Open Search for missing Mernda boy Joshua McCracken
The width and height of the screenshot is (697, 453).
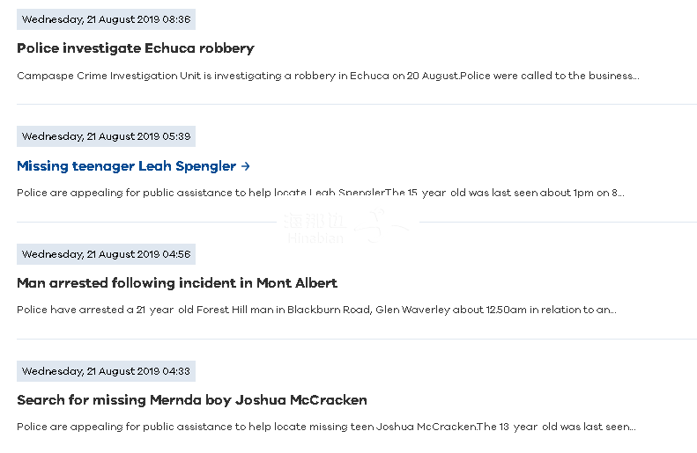(x=192, y=400)
